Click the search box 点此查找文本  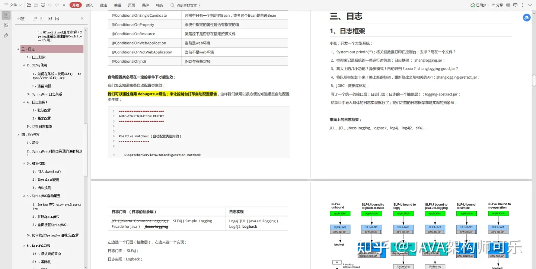coord(184,5)
